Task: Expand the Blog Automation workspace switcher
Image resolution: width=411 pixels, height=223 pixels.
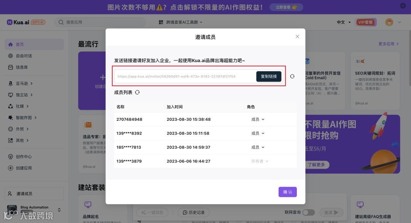Action: coord(59,210)
